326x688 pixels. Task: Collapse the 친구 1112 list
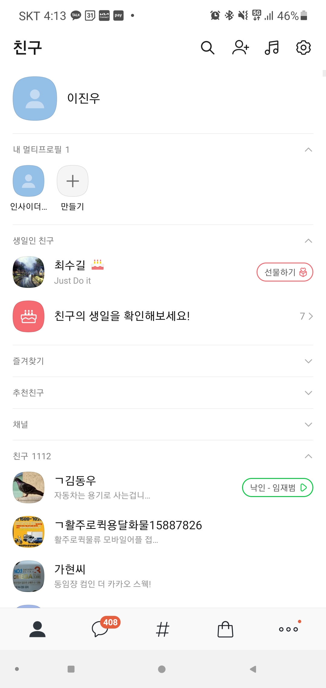pos(308,456)
